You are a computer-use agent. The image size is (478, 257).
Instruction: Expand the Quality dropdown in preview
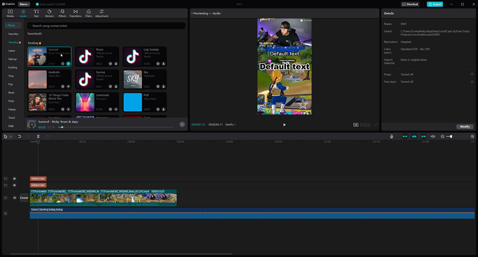[x=230, y=124]
